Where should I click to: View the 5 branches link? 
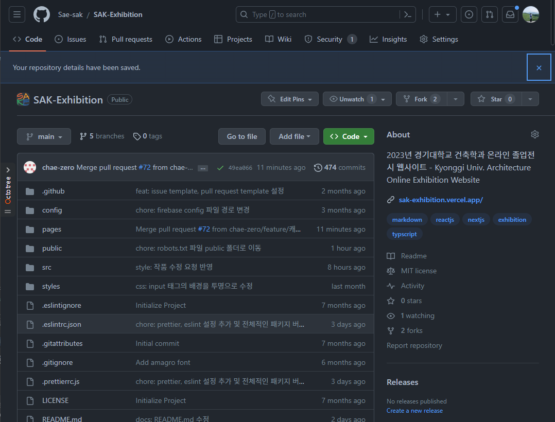click(x=102, y=136)
